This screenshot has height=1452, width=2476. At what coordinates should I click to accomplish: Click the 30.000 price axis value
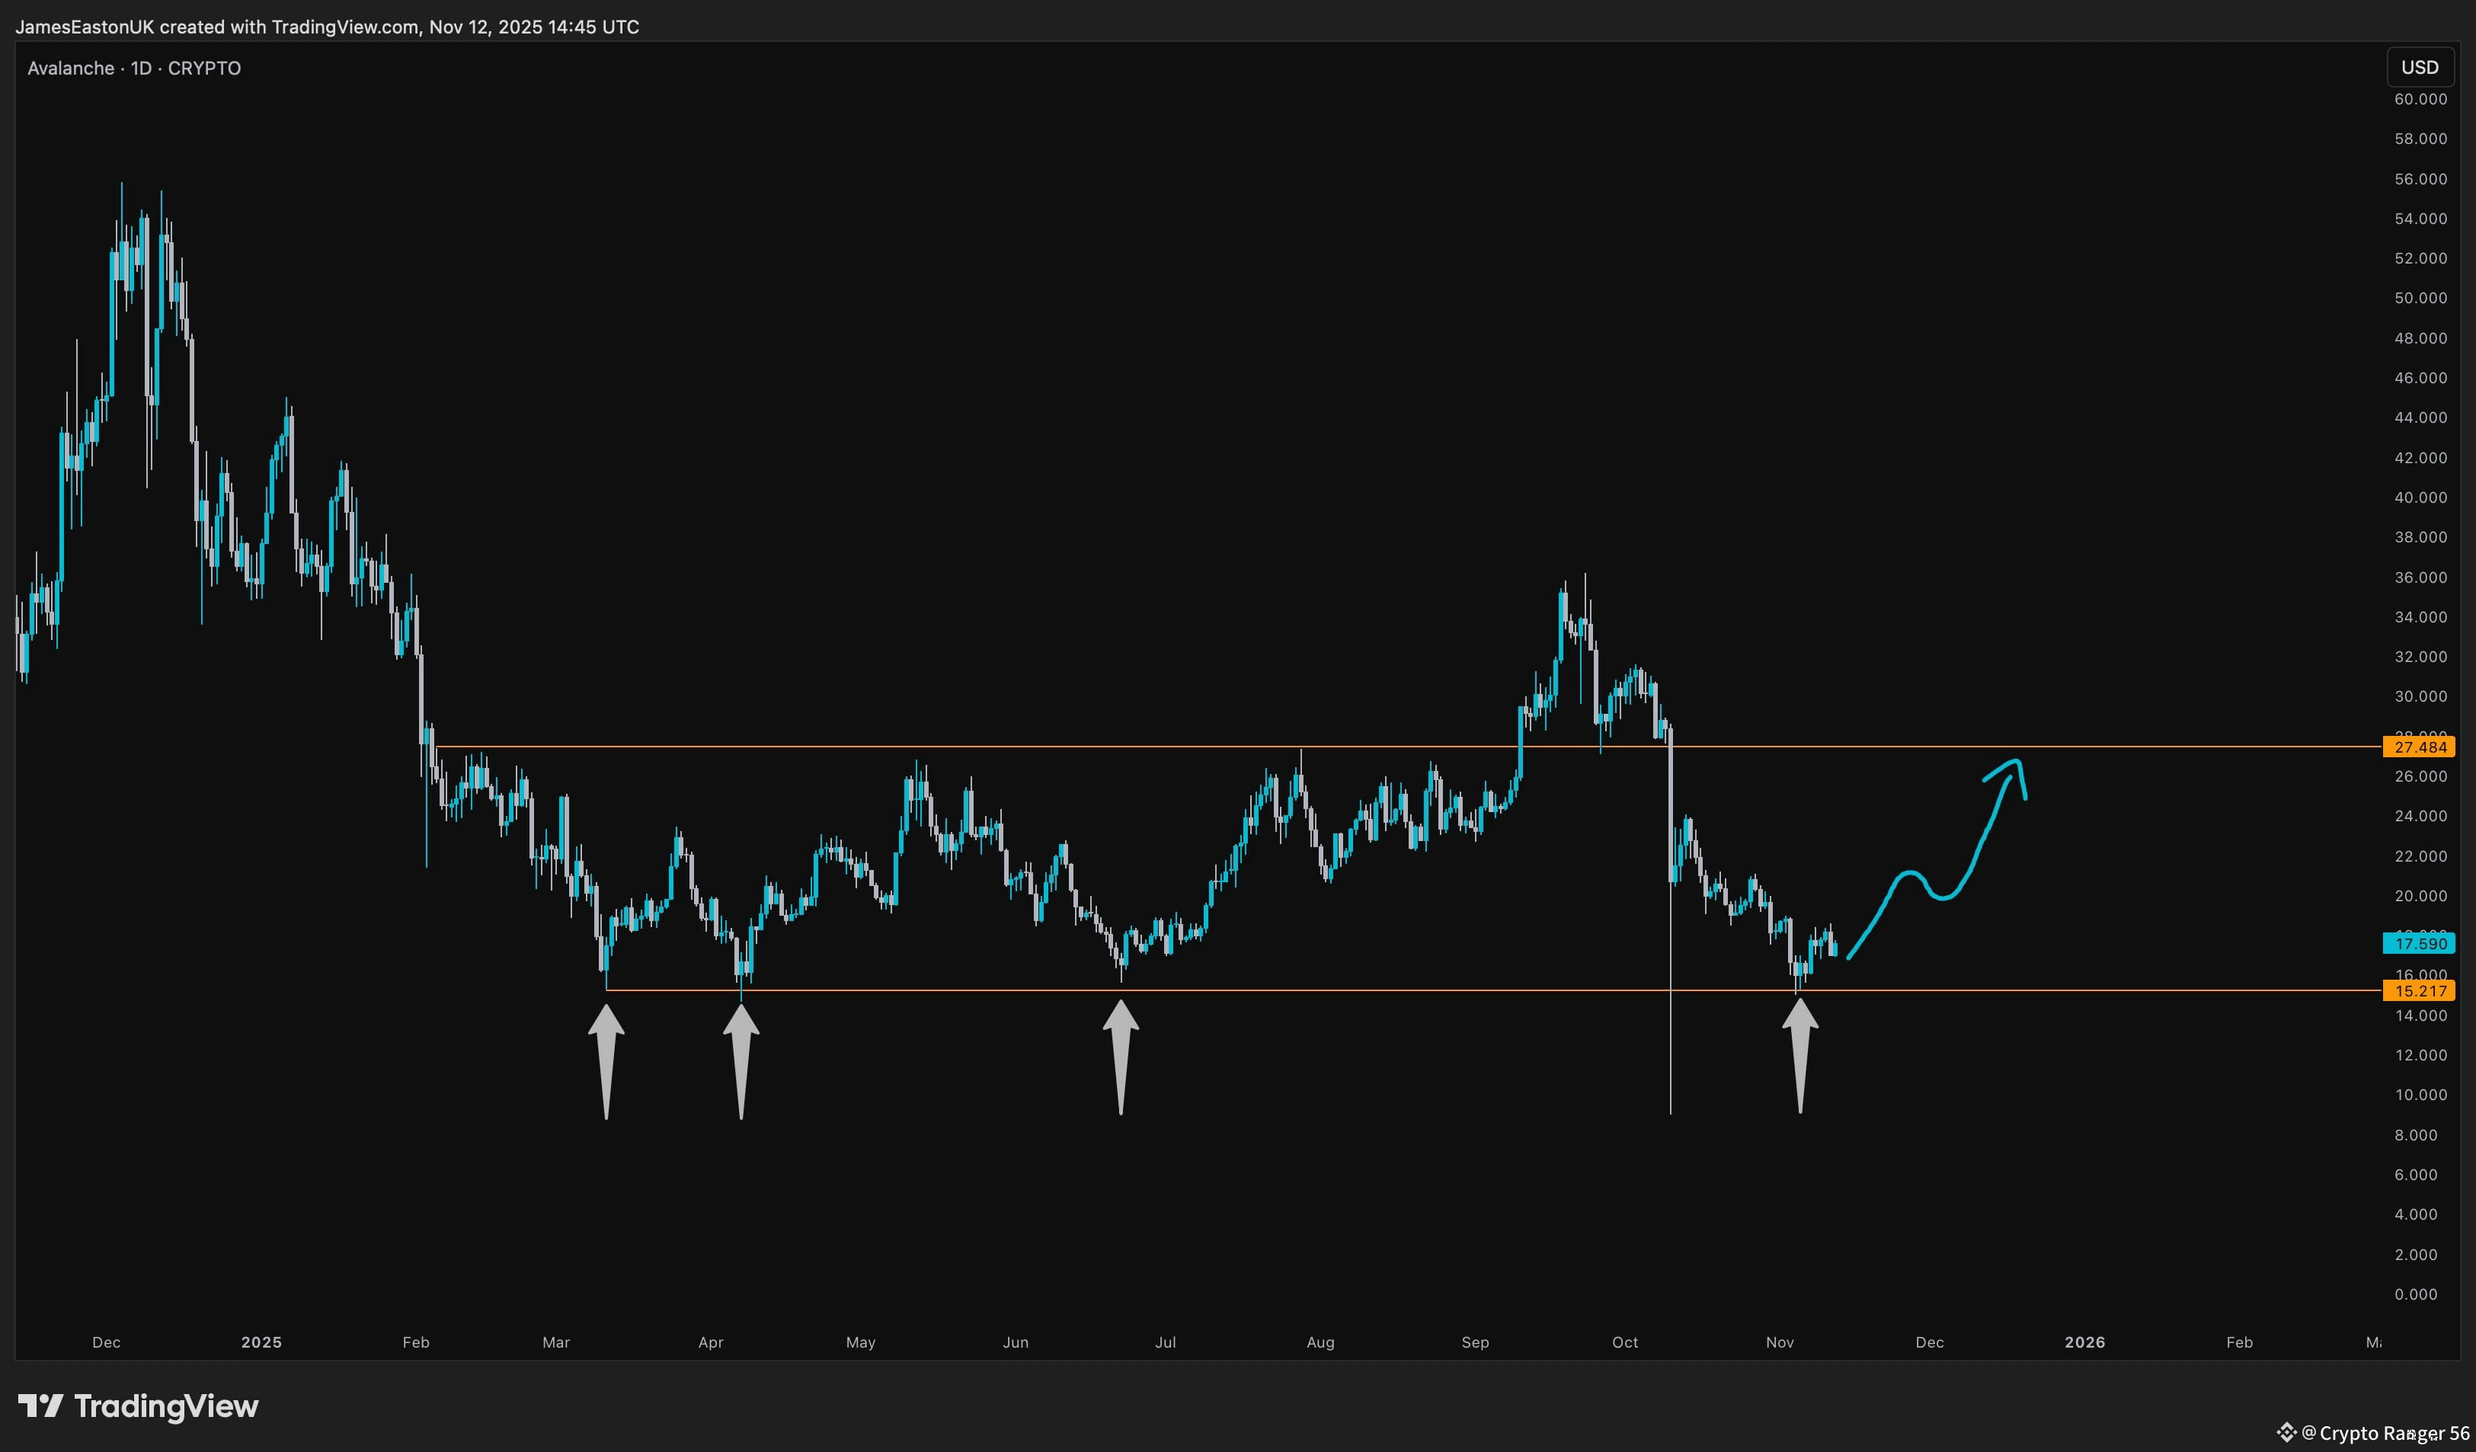click(2420, 696)
